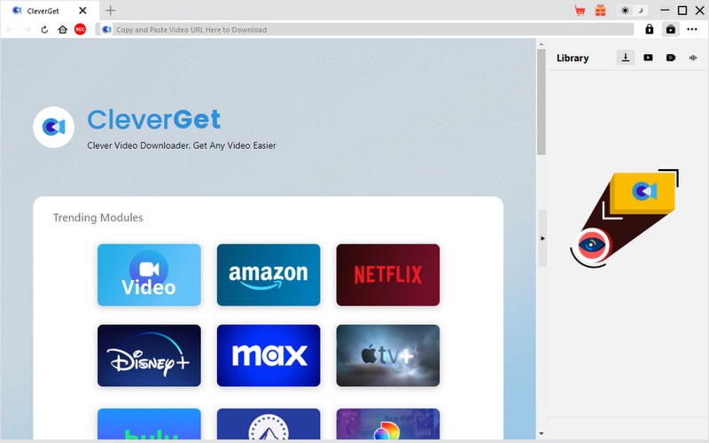Click 'Clever Video Downloader, Get Any Video Easier' tagline
This screenshot has height=443, width=709.
pyautogui.click(x=182, y=145)
